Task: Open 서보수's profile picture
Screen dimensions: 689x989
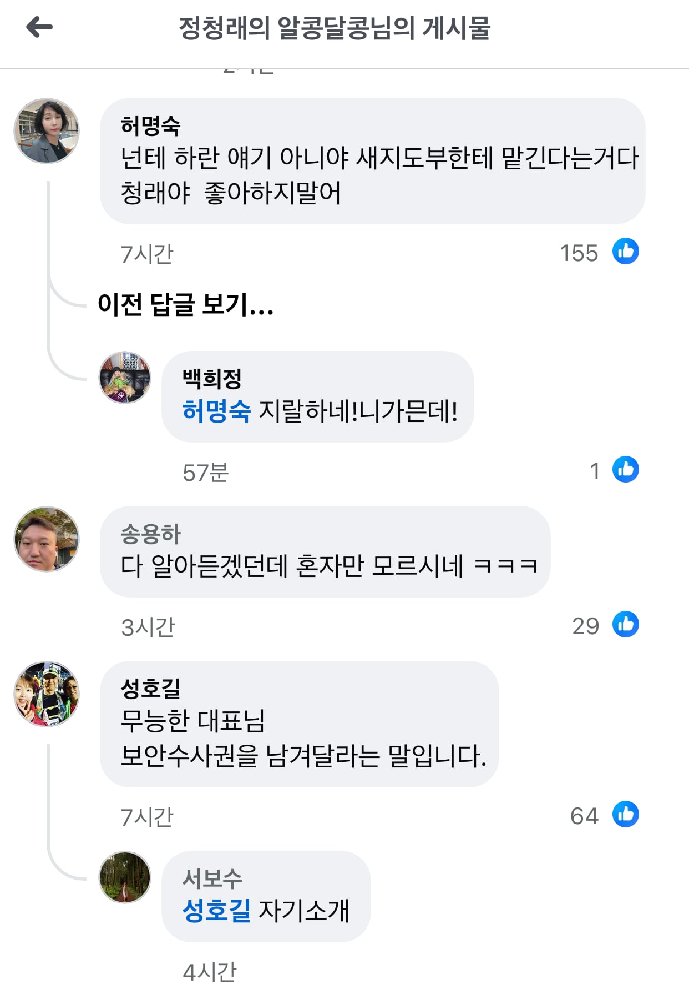Action: click(125, 877)
